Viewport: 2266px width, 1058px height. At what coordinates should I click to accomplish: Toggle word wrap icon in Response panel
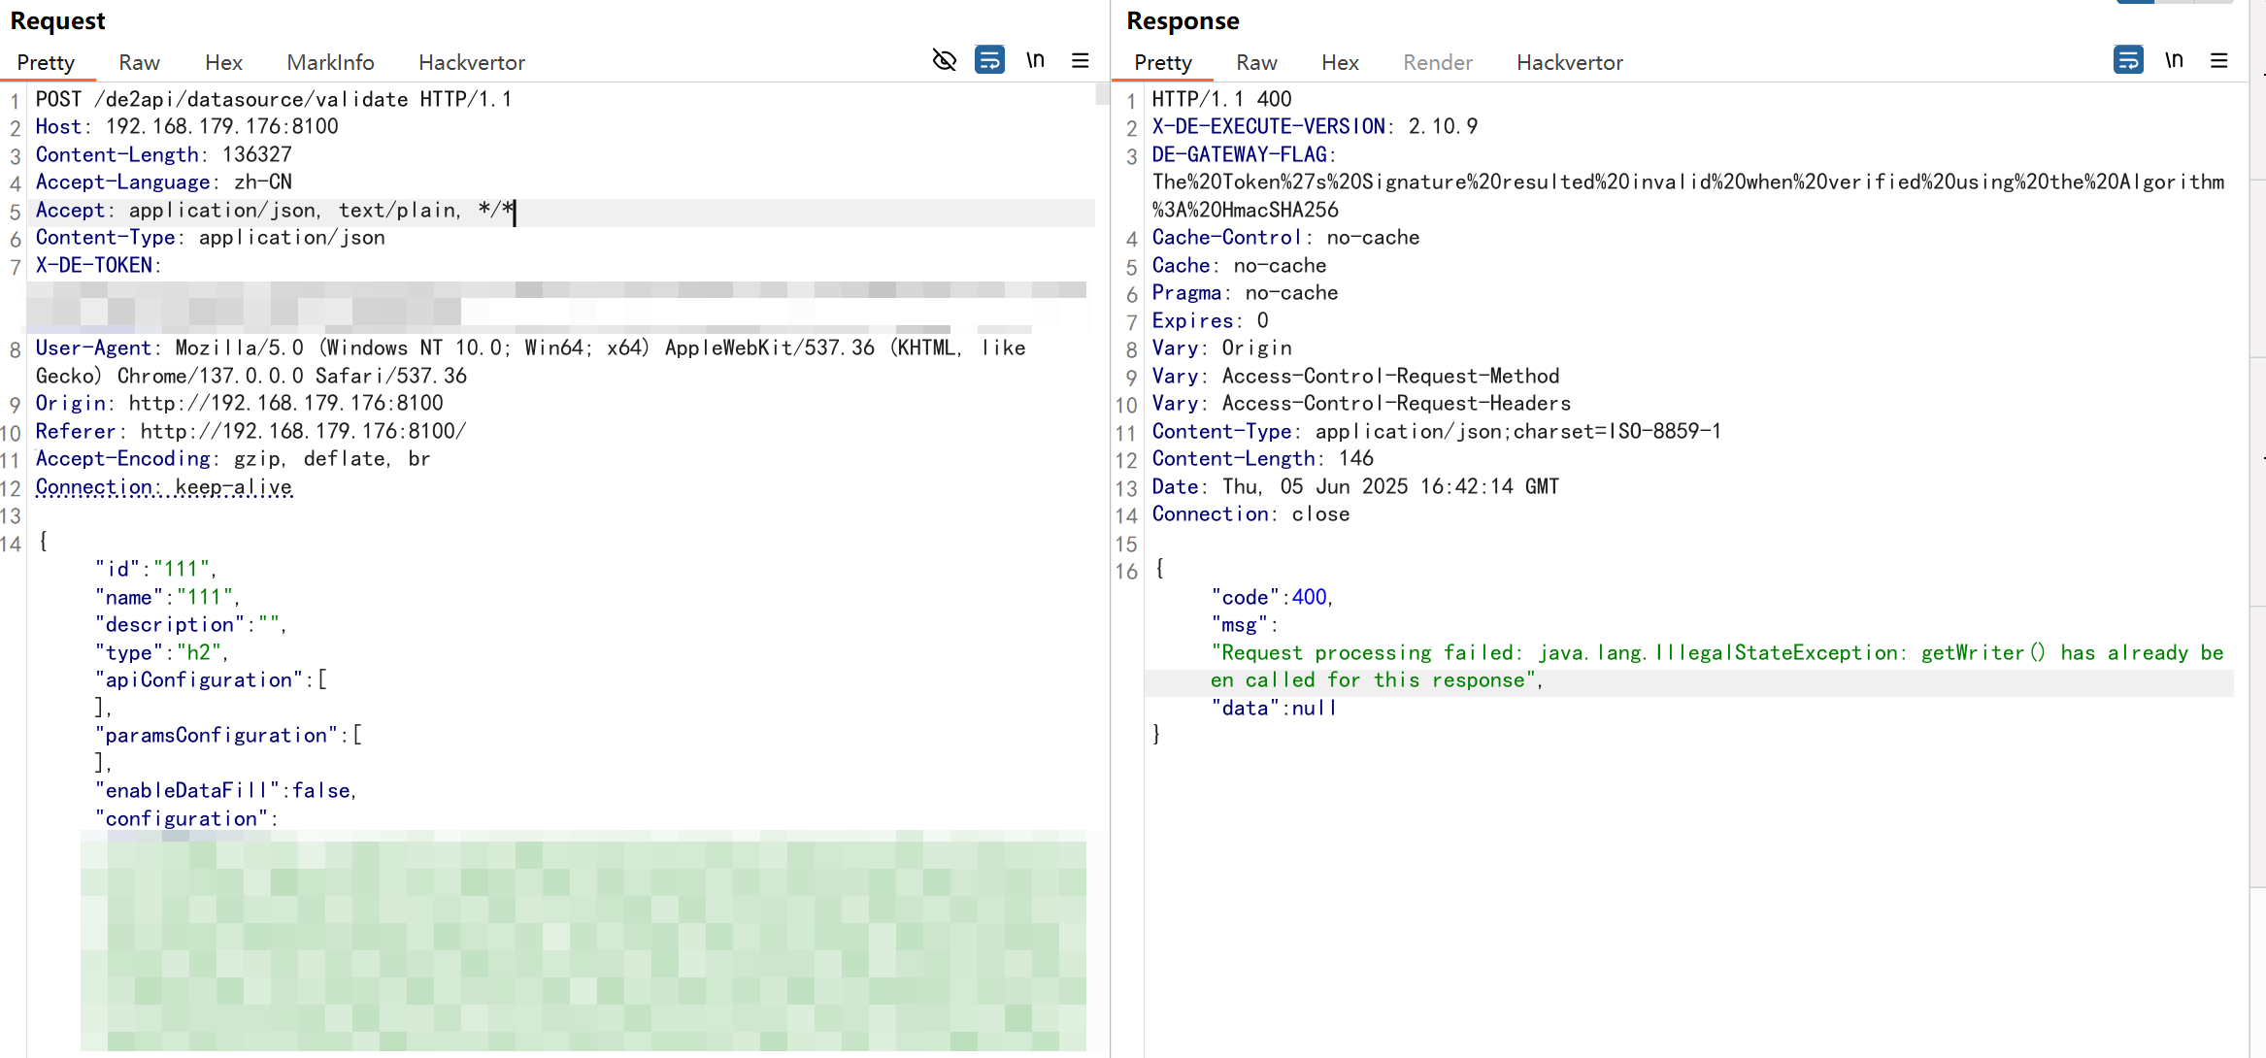[x=2127, y=60]
